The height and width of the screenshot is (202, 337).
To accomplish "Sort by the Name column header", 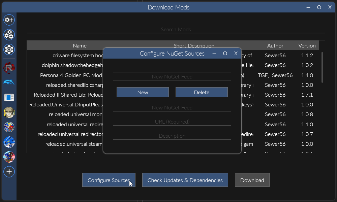I will click(x=80, y=45).
